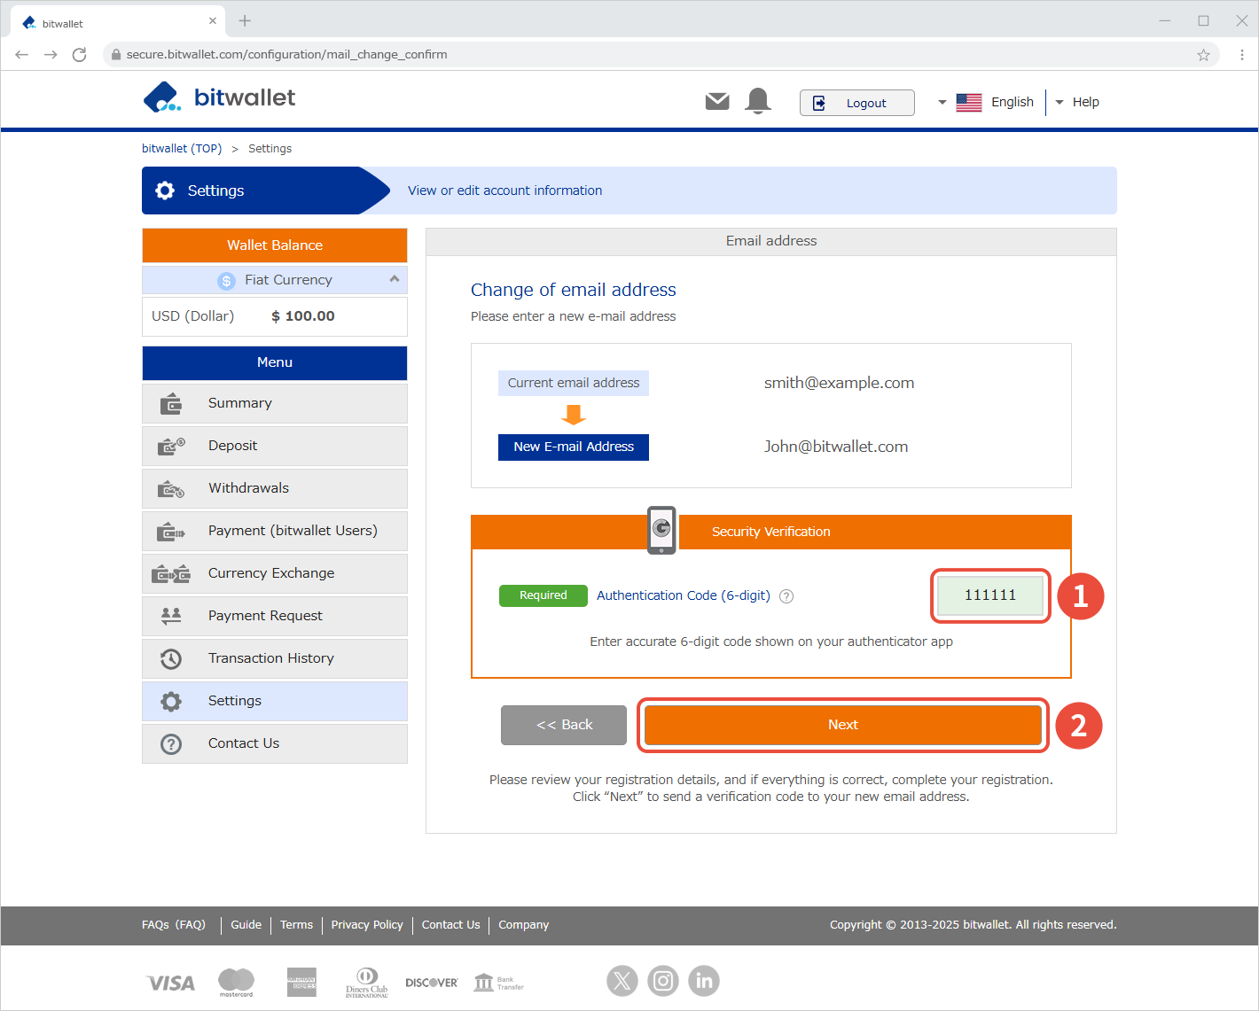The width and height of the screenshot is (1259, 1011).
Task: Click the Settings gear icon in menu
Action: tap(171, 701)
